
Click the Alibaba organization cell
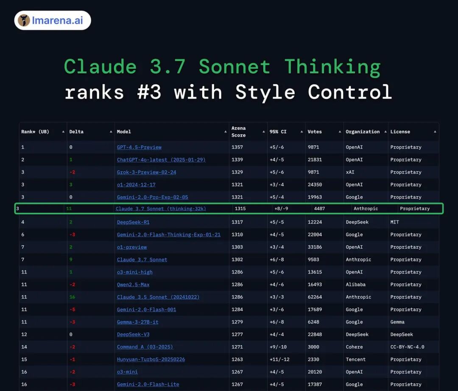pyautogui.click(x=355, y=285)
